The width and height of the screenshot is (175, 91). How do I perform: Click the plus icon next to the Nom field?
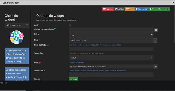[x=155, y=40]
